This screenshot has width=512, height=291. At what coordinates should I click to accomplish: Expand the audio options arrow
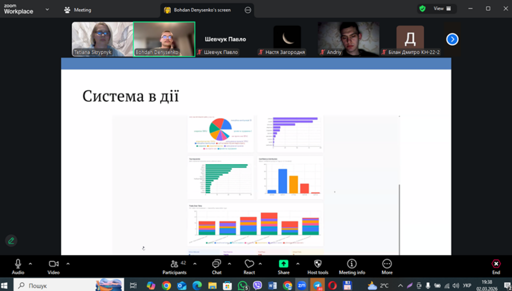[x=30, y=263]
